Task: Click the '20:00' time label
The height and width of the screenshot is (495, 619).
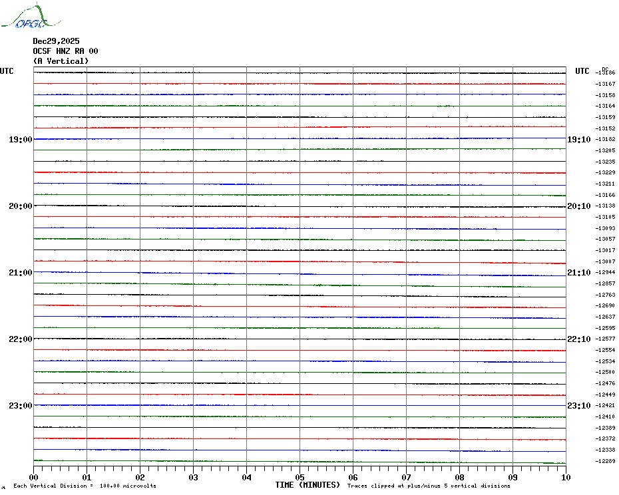Action: [21, 206]
